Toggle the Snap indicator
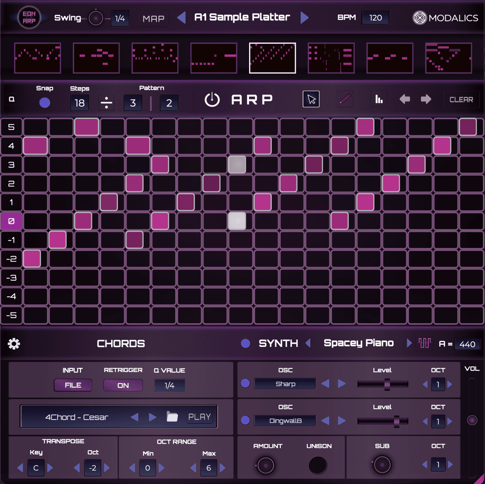485x484 pixels. click(45, 102)
